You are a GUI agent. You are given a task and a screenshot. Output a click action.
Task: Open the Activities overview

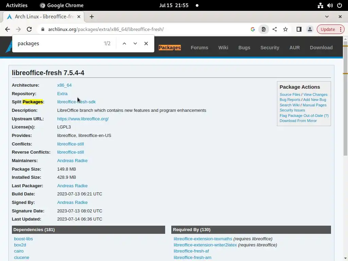(x=17, y=5)
